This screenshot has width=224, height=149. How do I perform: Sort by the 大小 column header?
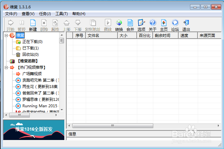coord(127,35)
